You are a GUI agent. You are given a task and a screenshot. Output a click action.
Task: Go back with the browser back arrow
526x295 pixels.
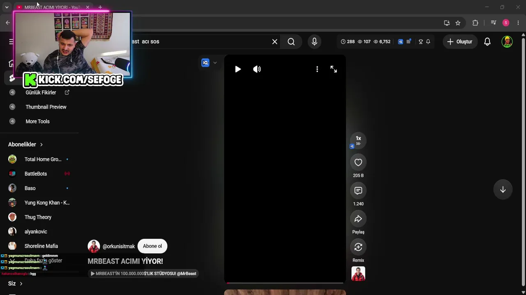pyautogui.click(x=8, y=23)
